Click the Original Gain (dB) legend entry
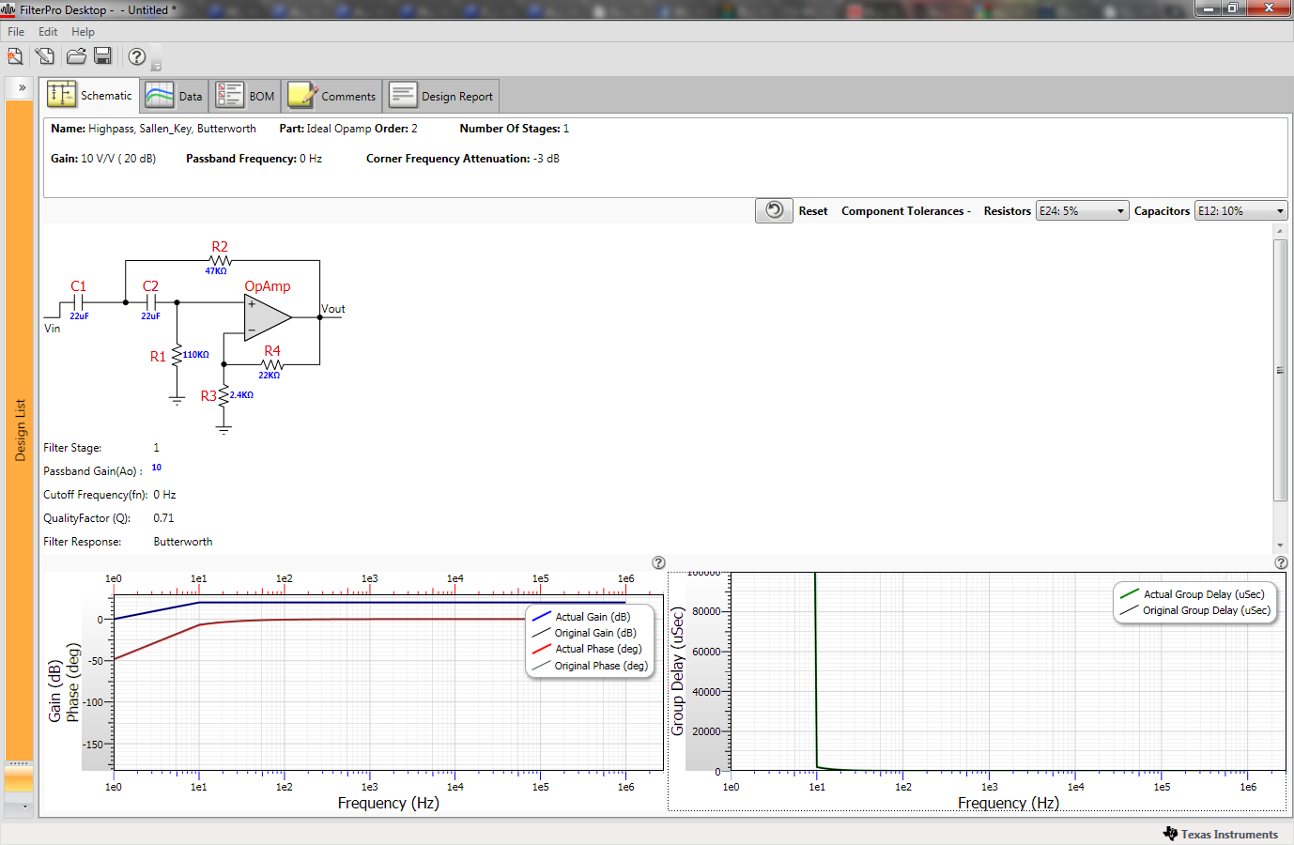 (x=585, y=633)
